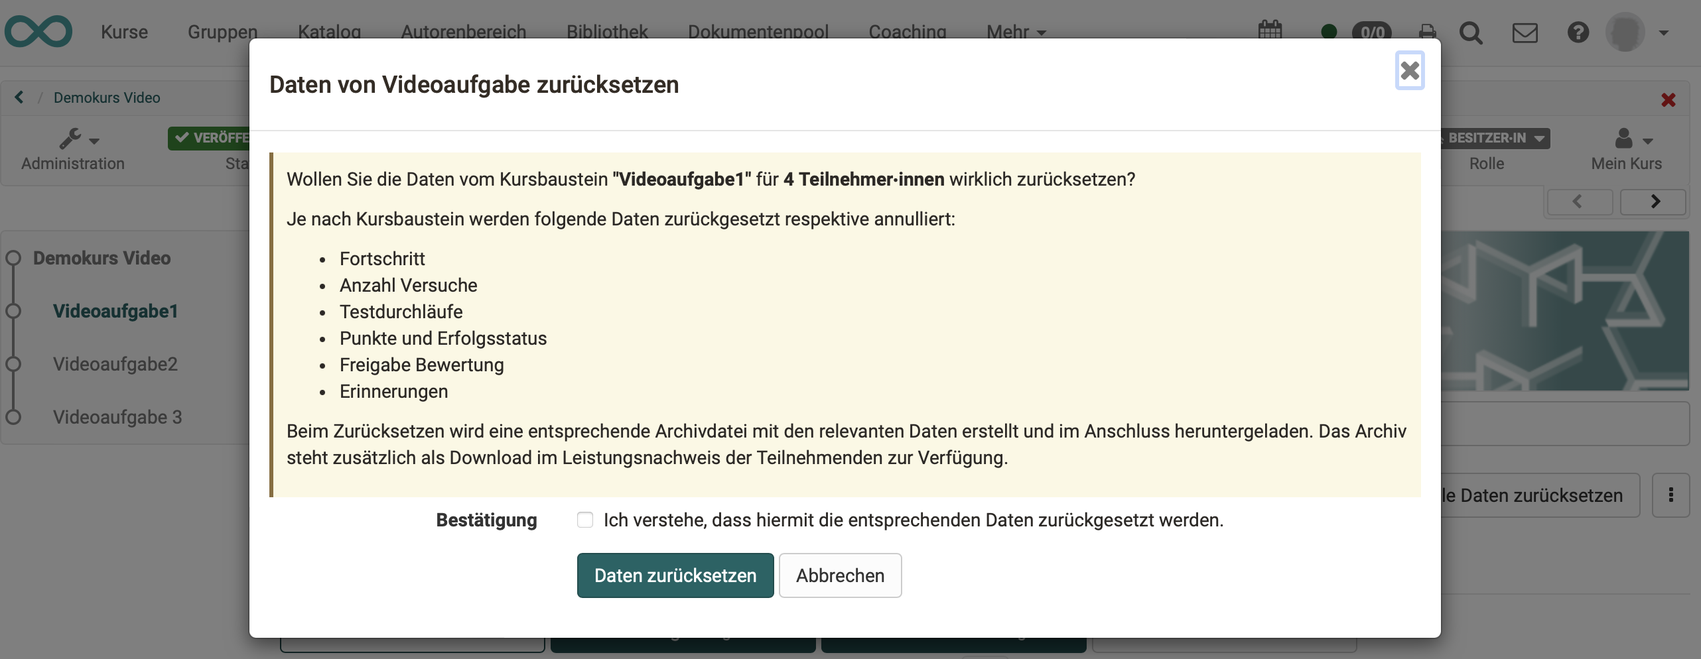Viewport: 1701px width, 659px height.
Task: Open the search icon
Action: coord(1471,32)
